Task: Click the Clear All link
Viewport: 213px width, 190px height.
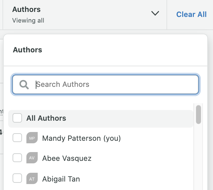Action: 191,14
